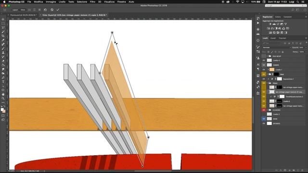This screenshot has width=308, height=173.
Task: Select the Livello 1 orange layer thumbnail
Action: [272, 70]
